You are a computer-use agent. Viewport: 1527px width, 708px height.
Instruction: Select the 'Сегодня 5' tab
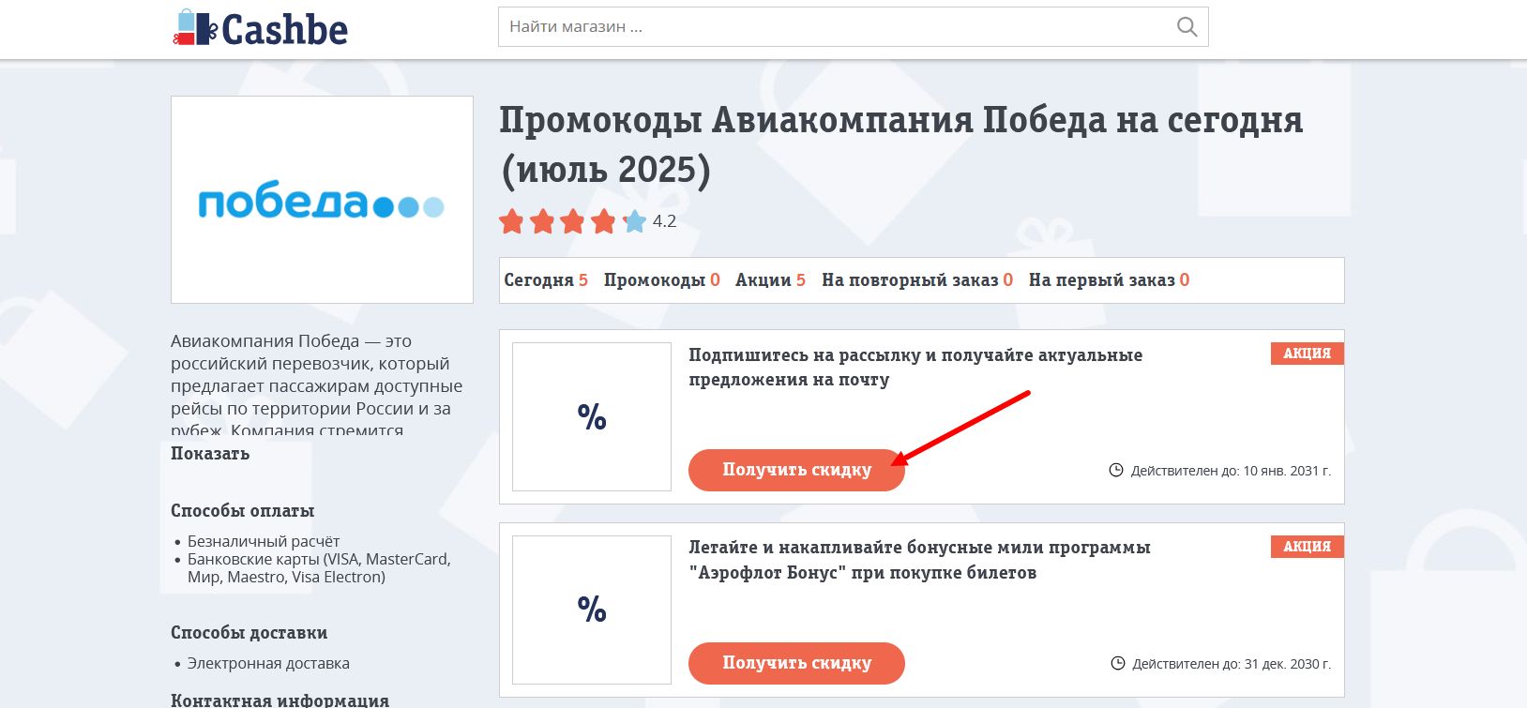pos(546,280)
